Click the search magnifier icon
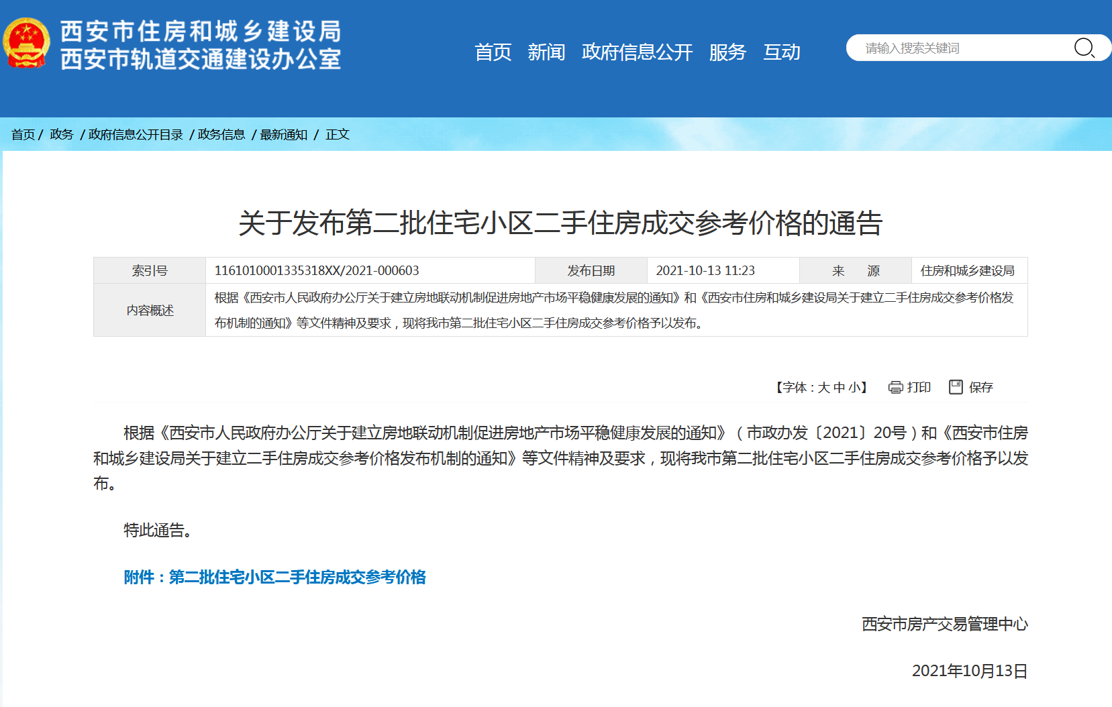This screenshot has height=707, width=1112. [x=1084, y=48]
